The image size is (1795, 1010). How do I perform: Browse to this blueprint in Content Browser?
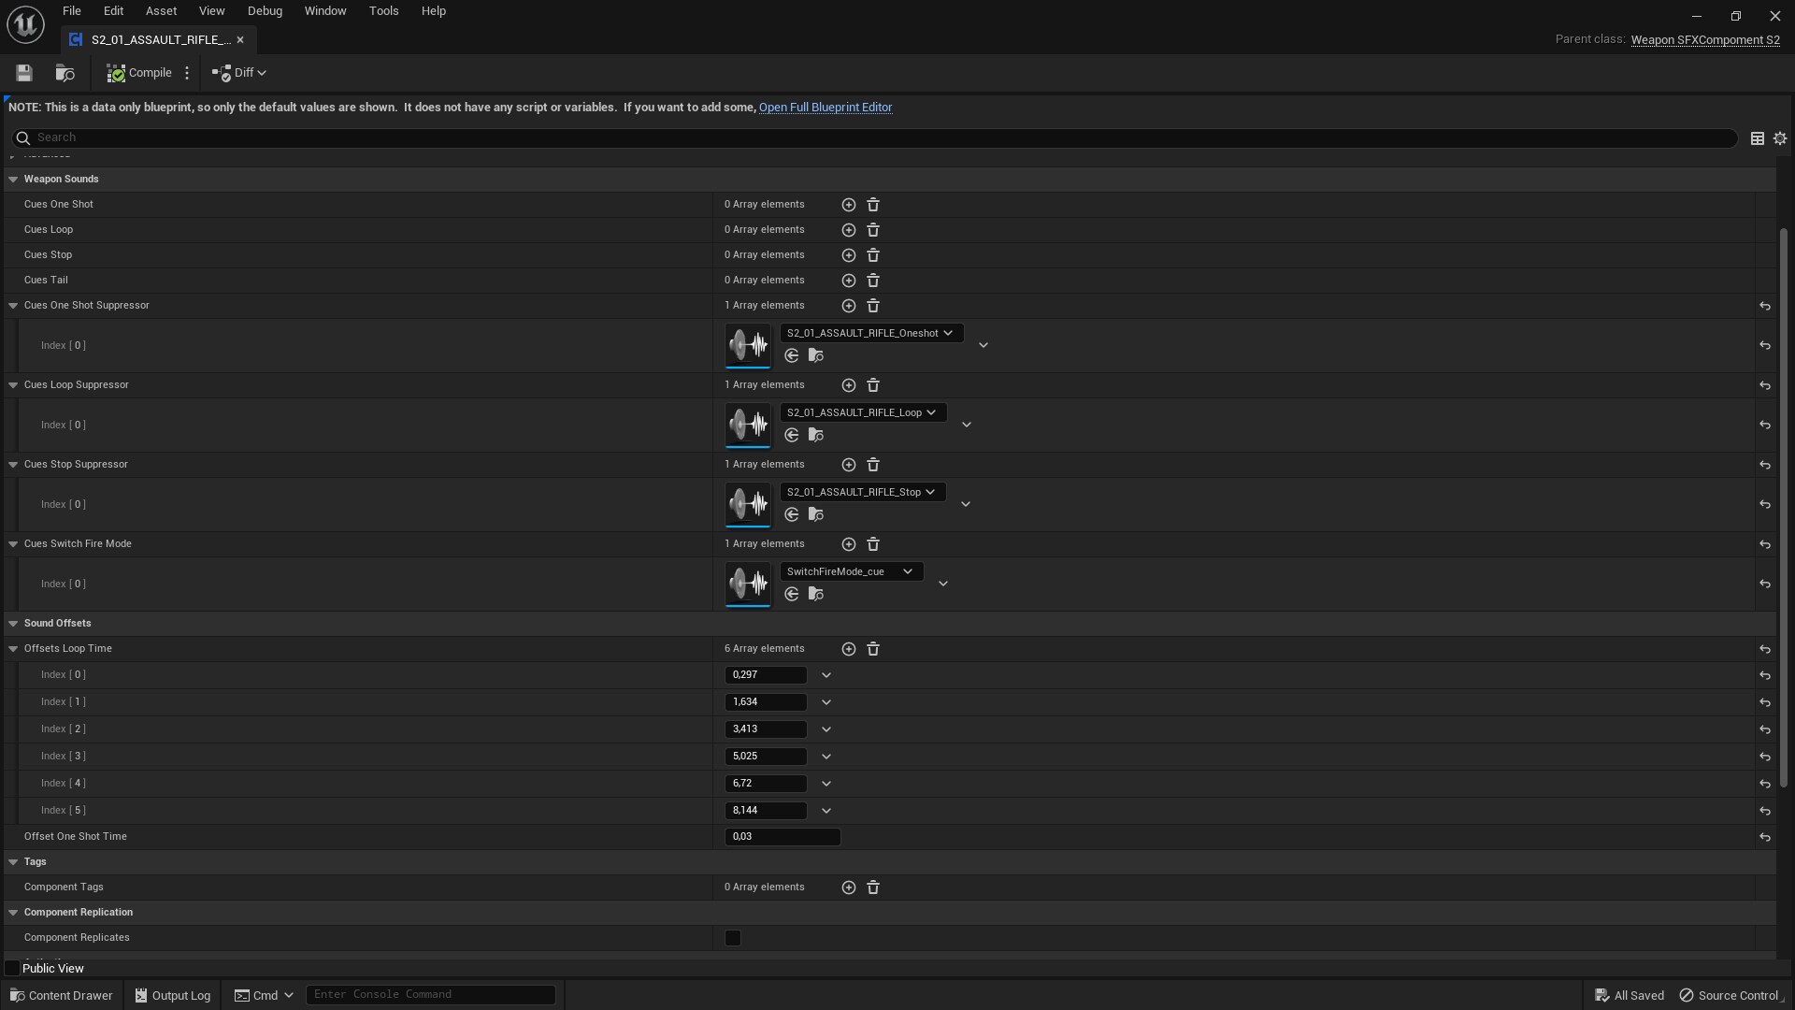[64, 72]
